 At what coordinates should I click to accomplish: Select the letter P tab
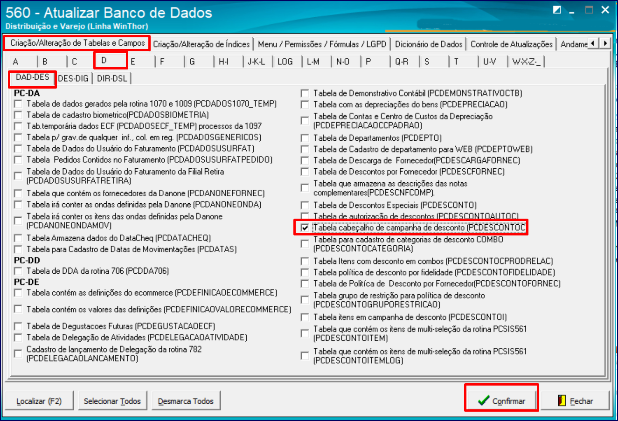(x=376, y=62)
